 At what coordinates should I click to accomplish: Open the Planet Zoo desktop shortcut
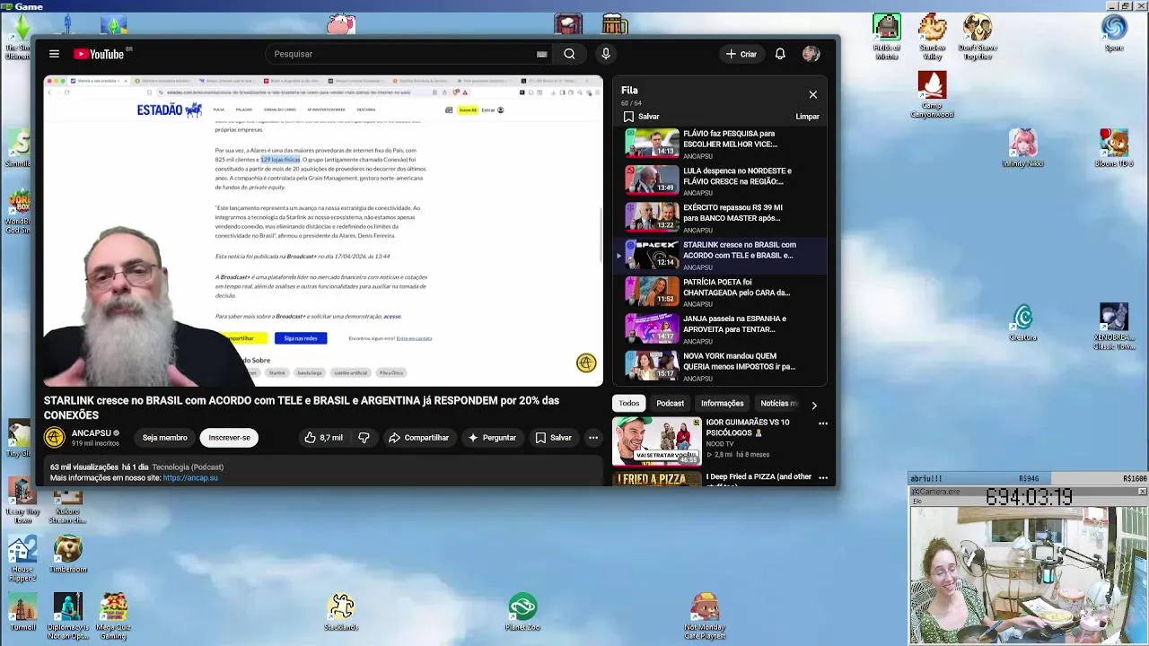tap(522, 611)
